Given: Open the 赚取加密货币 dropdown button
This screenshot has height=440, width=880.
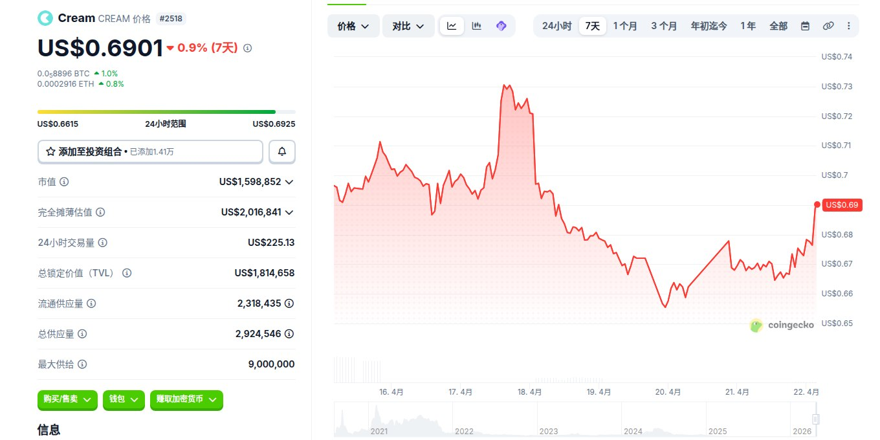Looking at the screenshot, I should pyautogui.click(x=186, y=399).
